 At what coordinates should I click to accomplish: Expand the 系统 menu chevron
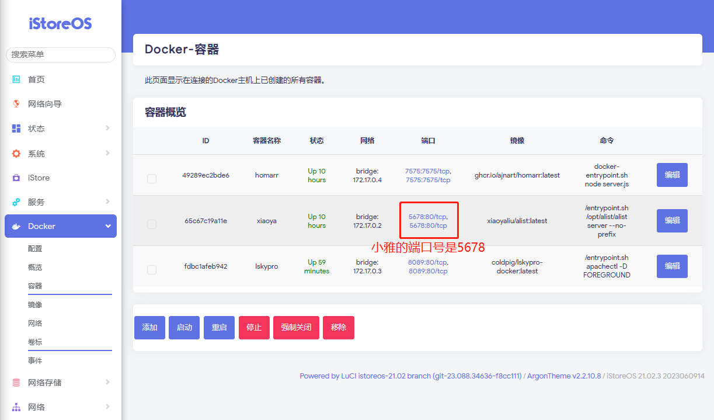tap(108, 153)
